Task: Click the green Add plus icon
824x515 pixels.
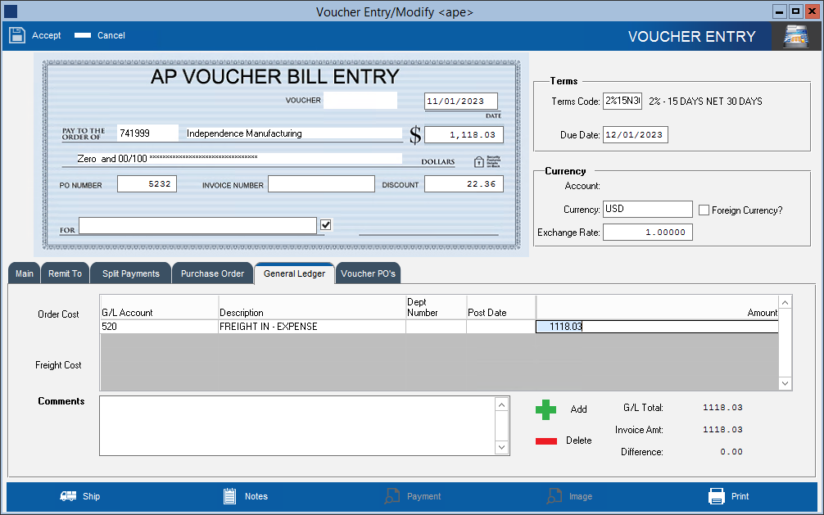Action: click(x=546, y=409)
